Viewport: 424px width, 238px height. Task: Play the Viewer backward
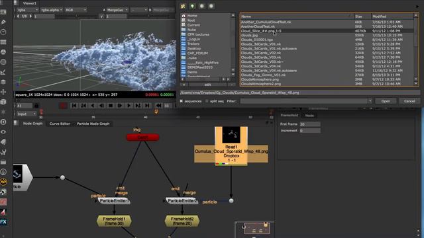click(x=93, y=106)
